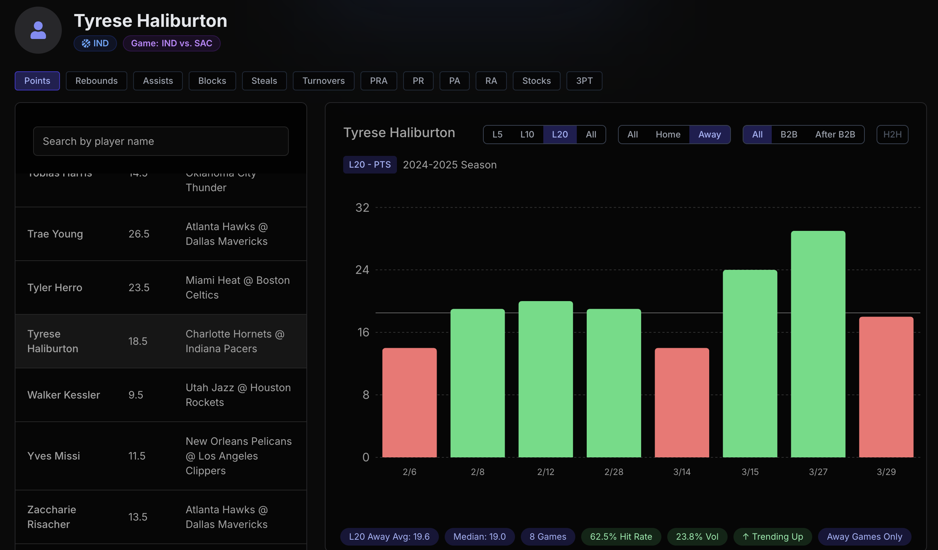
Task: Click the L20 - PTS label badge
Action: (x=370, y=164)
